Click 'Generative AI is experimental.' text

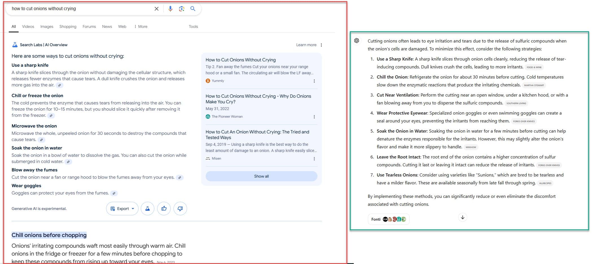(39, 209)
